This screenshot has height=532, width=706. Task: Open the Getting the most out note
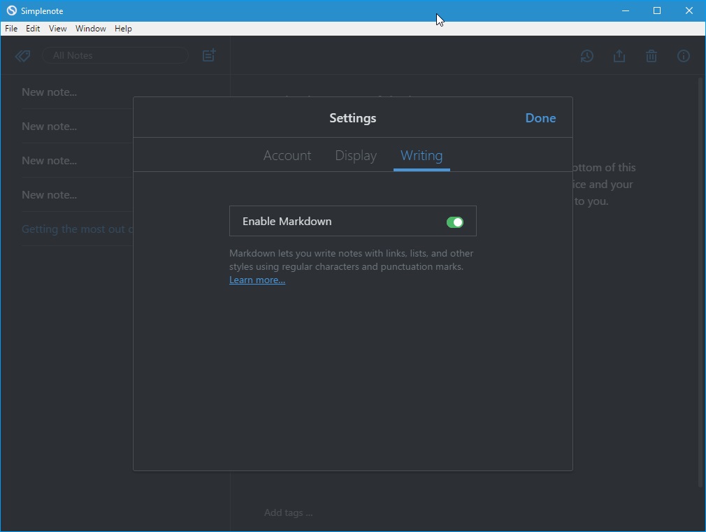(x=78, y=229)
